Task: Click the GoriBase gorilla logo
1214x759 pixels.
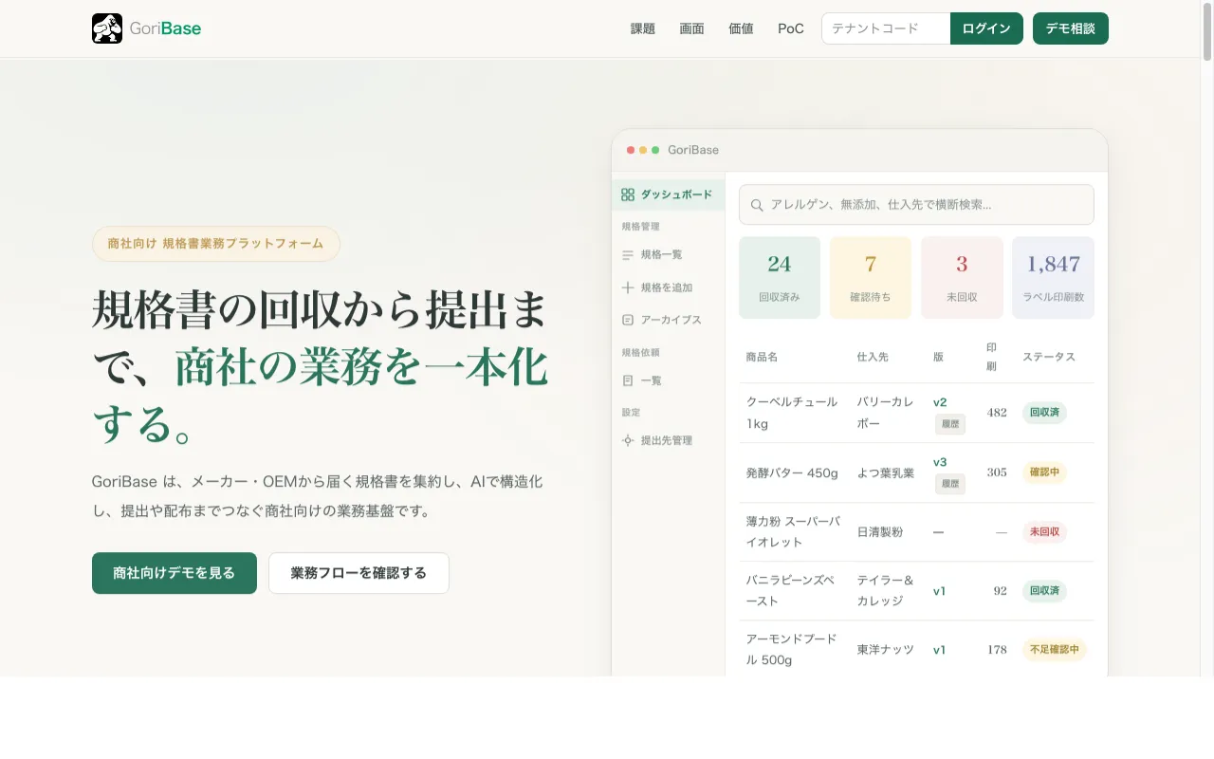Action: click(x=107, y=28)
